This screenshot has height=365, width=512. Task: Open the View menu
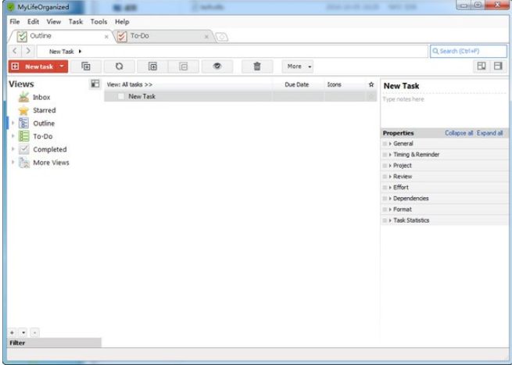point(54,22)
